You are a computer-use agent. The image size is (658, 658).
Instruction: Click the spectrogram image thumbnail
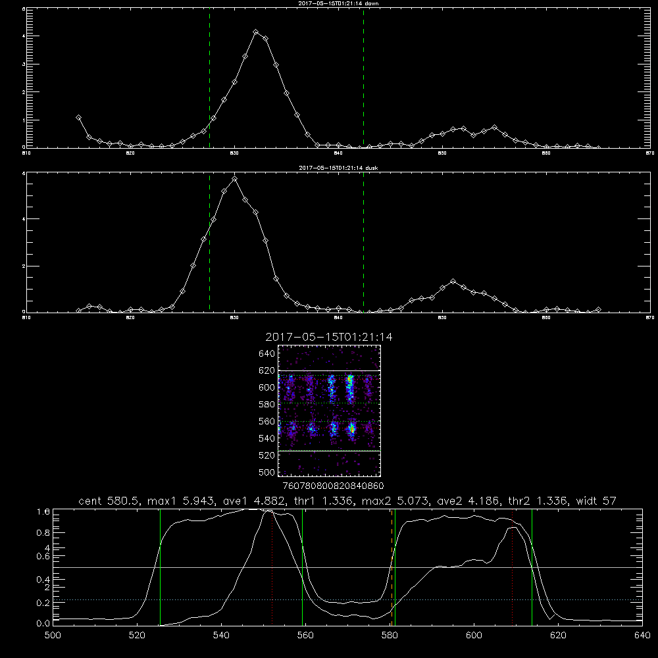[x=329, y=411]
